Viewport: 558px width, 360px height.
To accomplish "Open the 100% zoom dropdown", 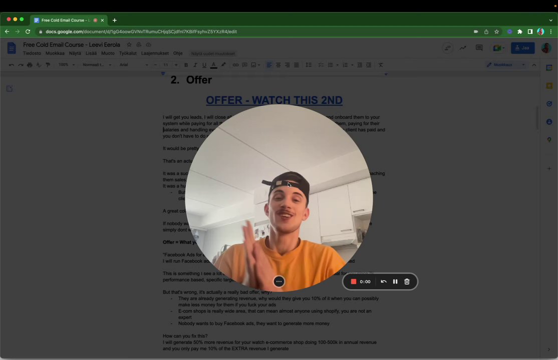I will tap(67, 65).
